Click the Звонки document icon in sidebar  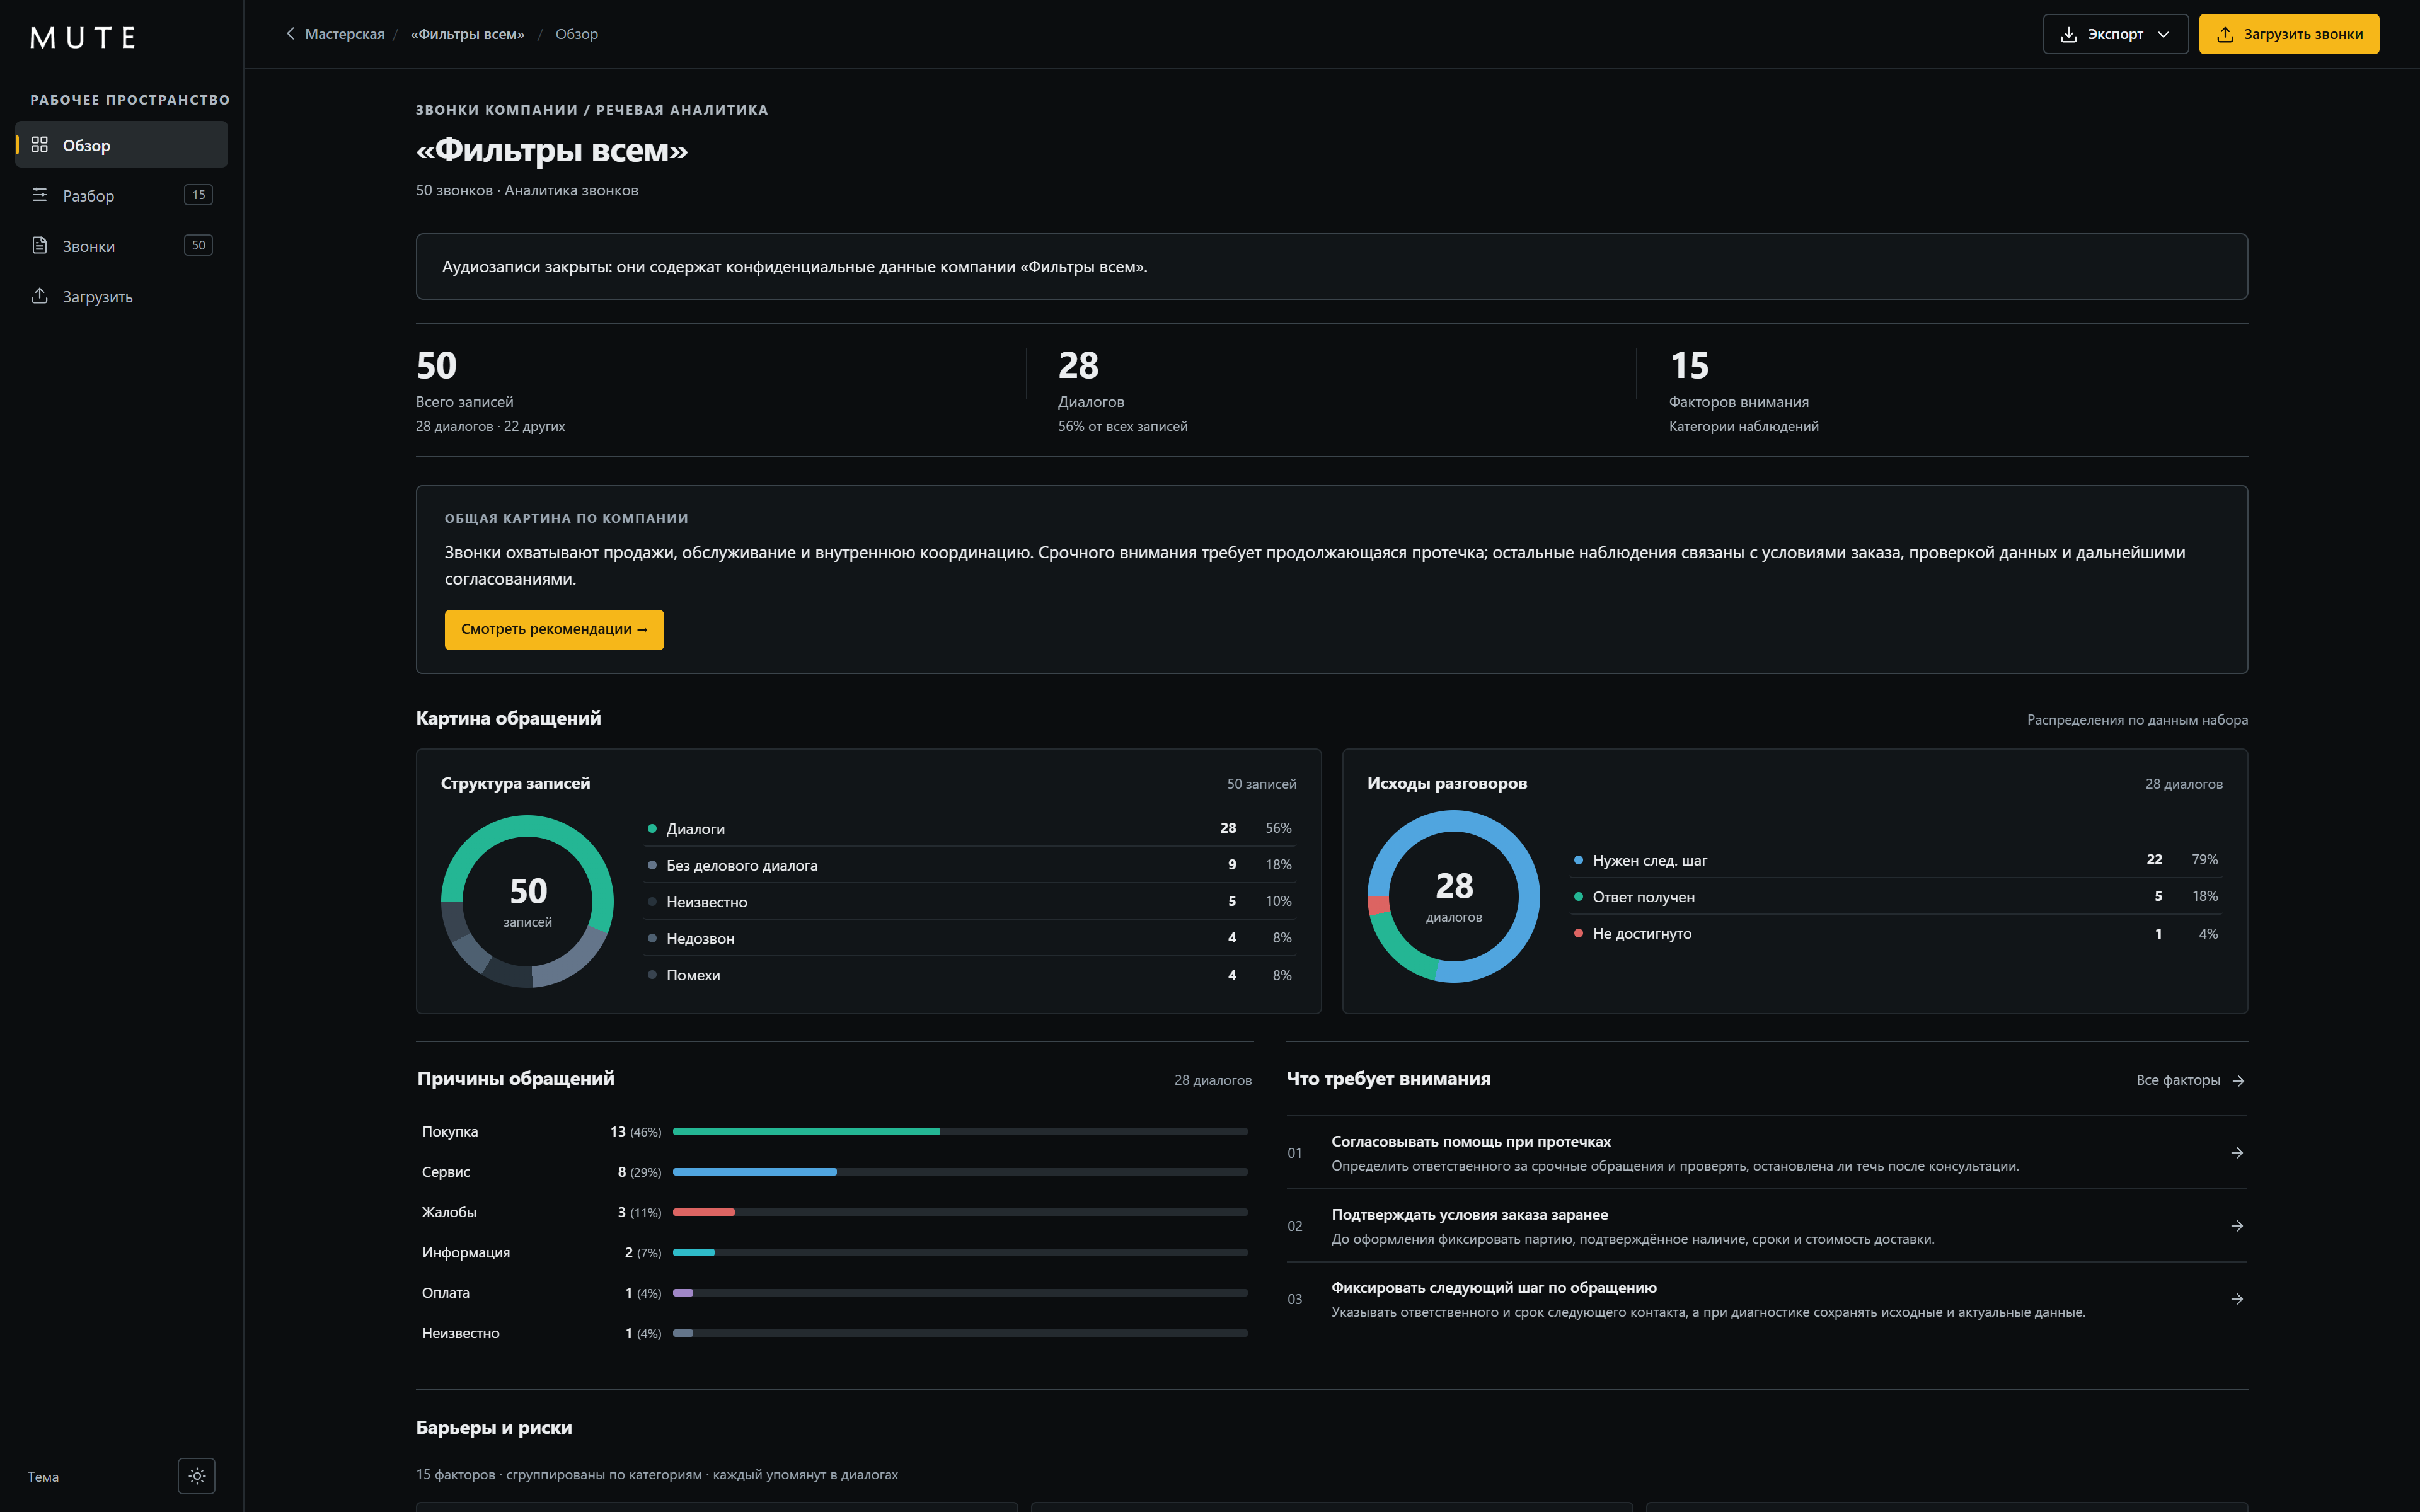pyautogui.click(x=40, y=245)
